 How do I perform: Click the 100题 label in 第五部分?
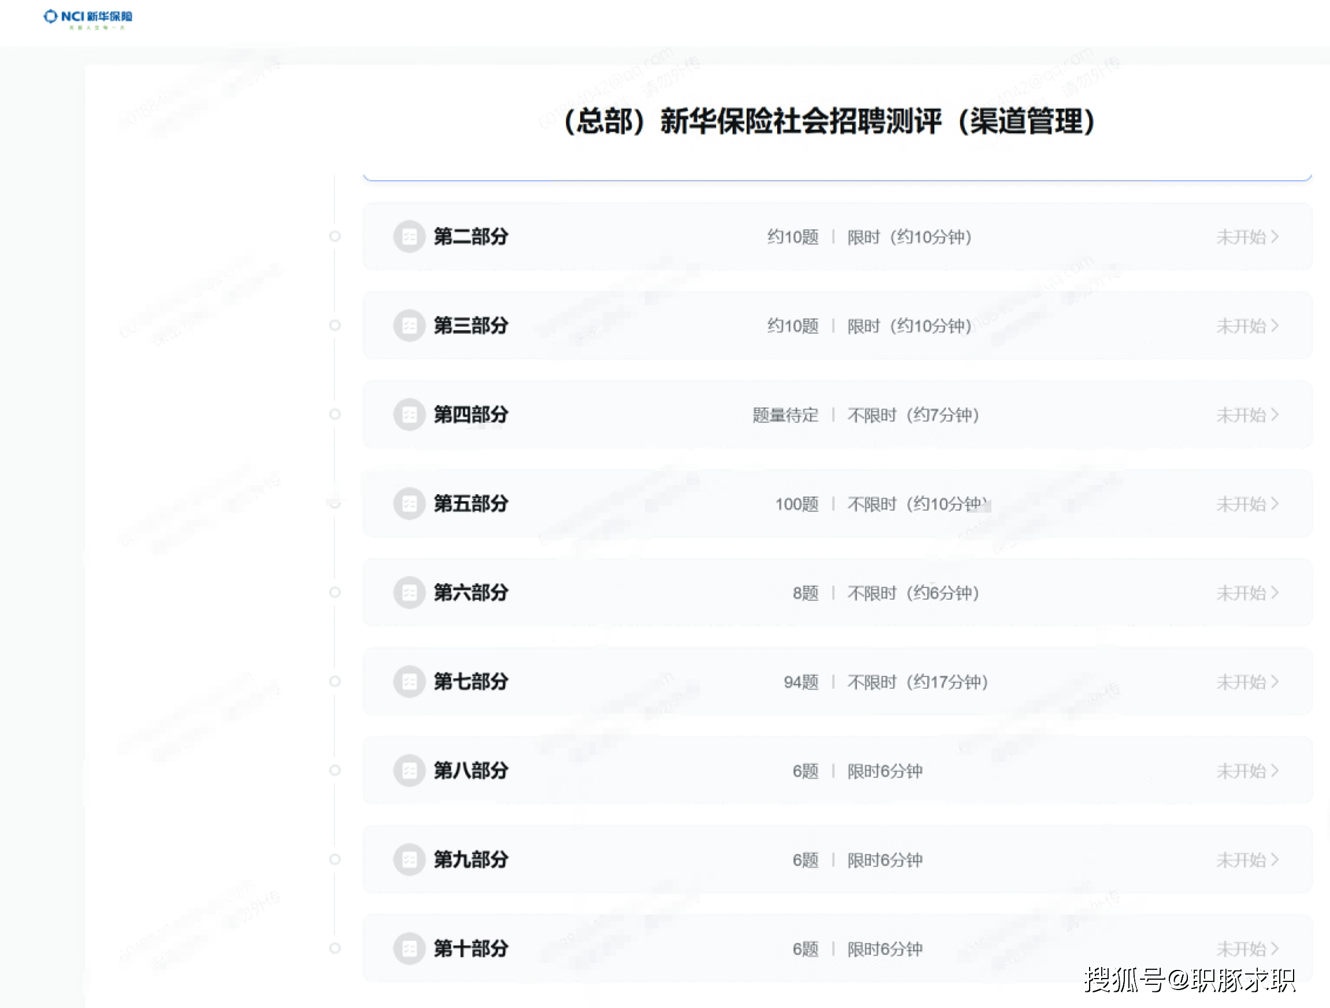coord(797,504)
